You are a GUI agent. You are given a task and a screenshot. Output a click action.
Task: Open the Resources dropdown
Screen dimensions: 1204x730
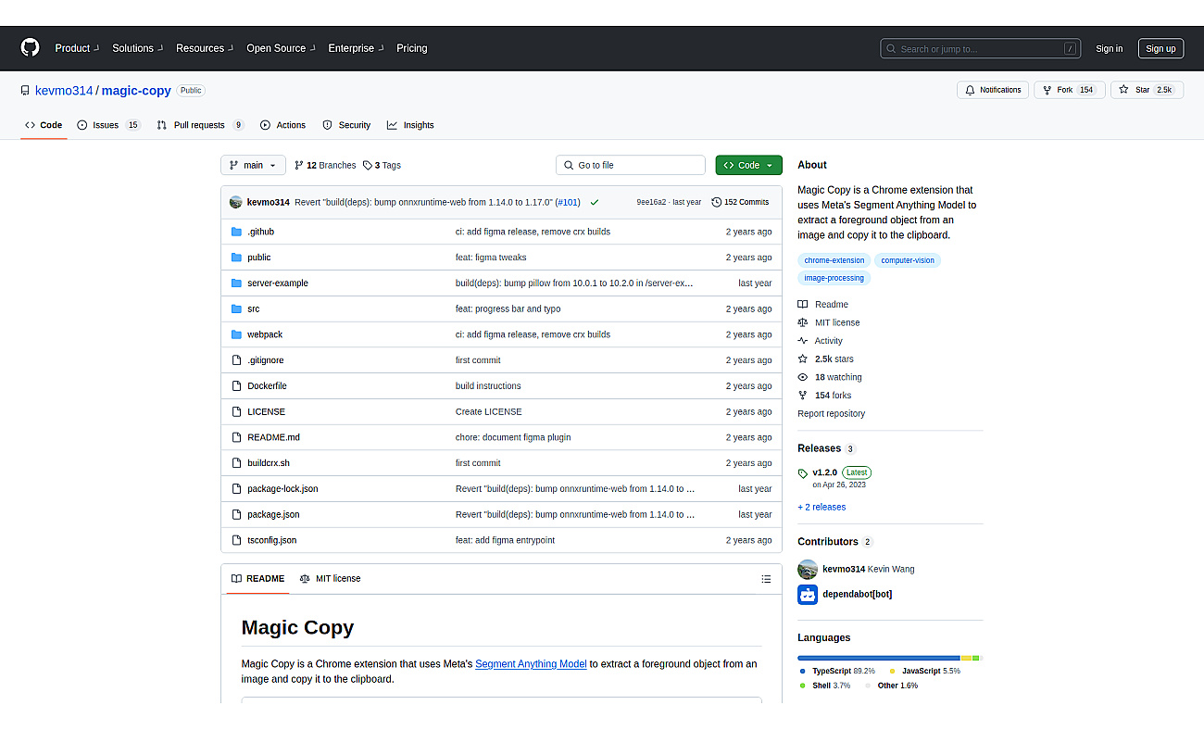point(205,48)
